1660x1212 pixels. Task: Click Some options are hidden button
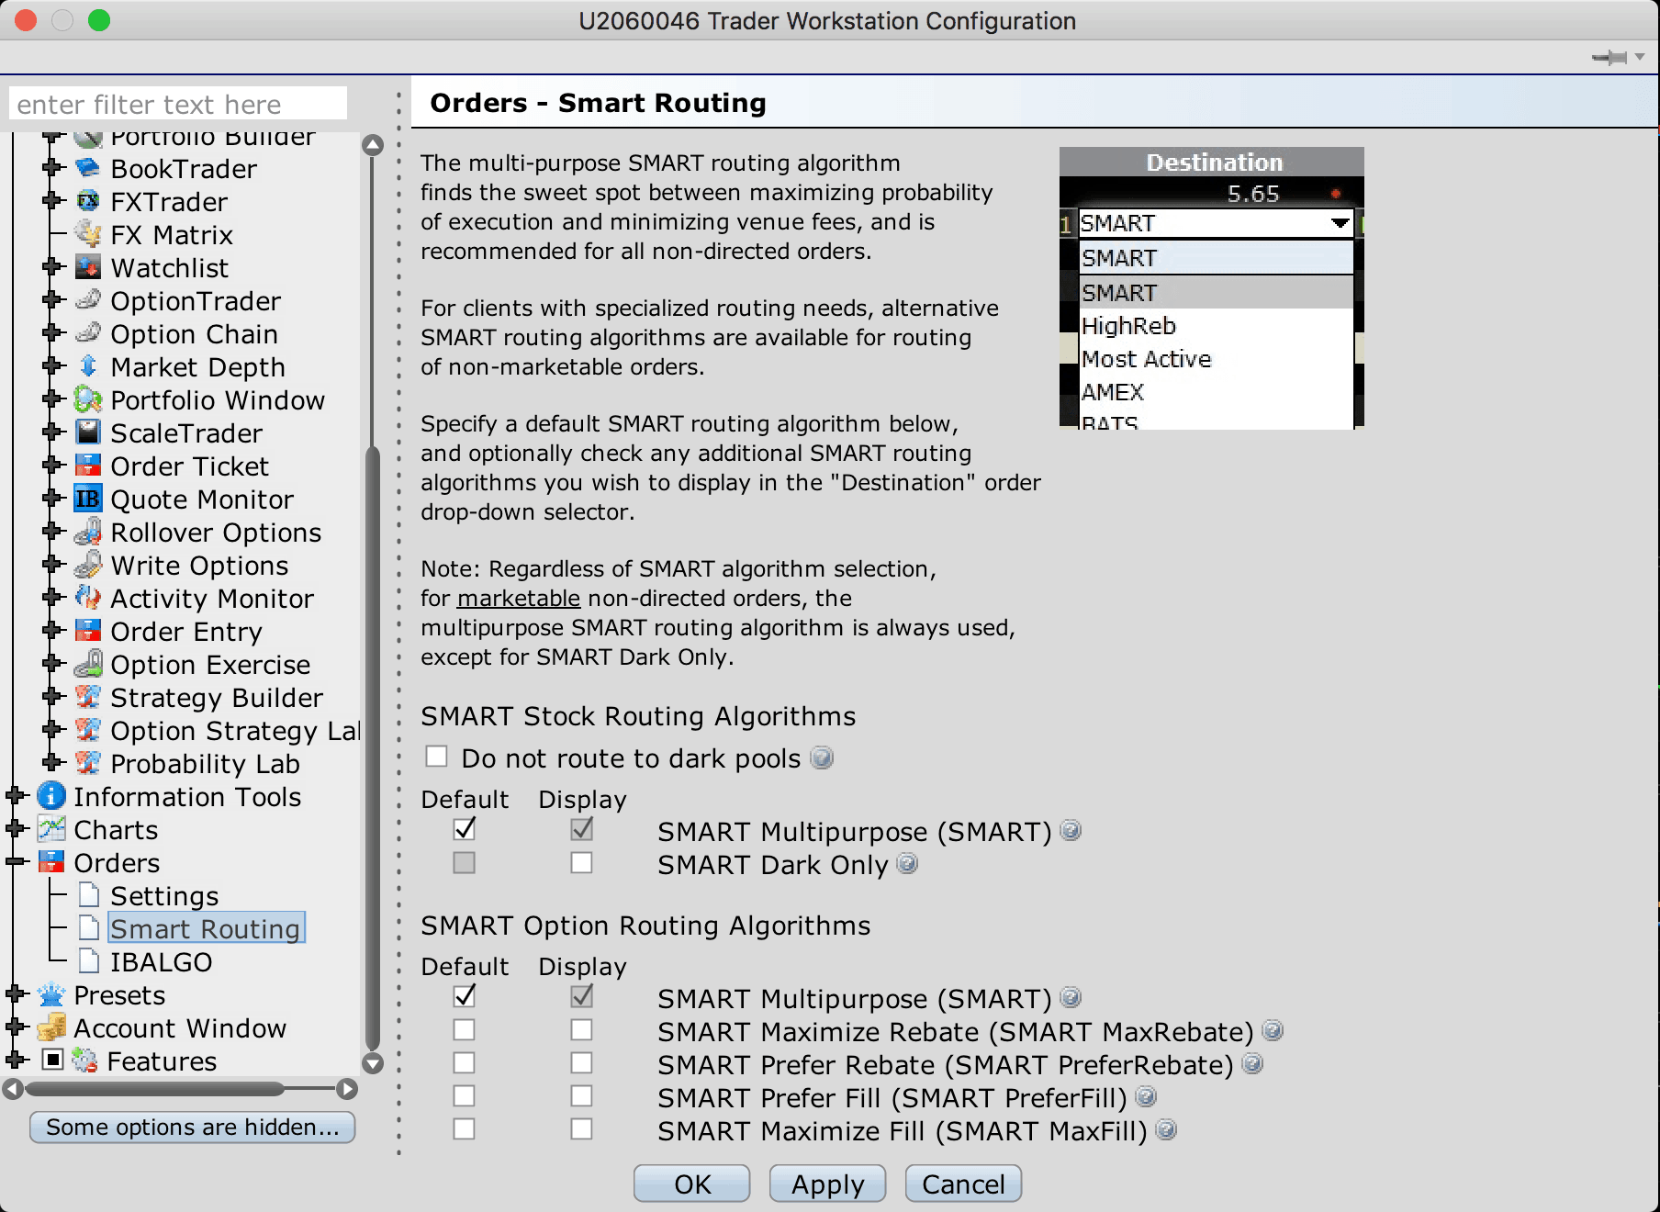(x=193, y=1127)
